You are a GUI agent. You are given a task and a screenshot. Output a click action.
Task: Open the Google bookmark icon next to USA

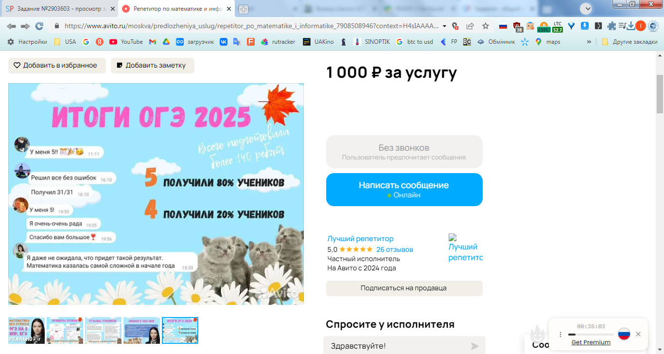pyautogui.click(x=86, y=42)
